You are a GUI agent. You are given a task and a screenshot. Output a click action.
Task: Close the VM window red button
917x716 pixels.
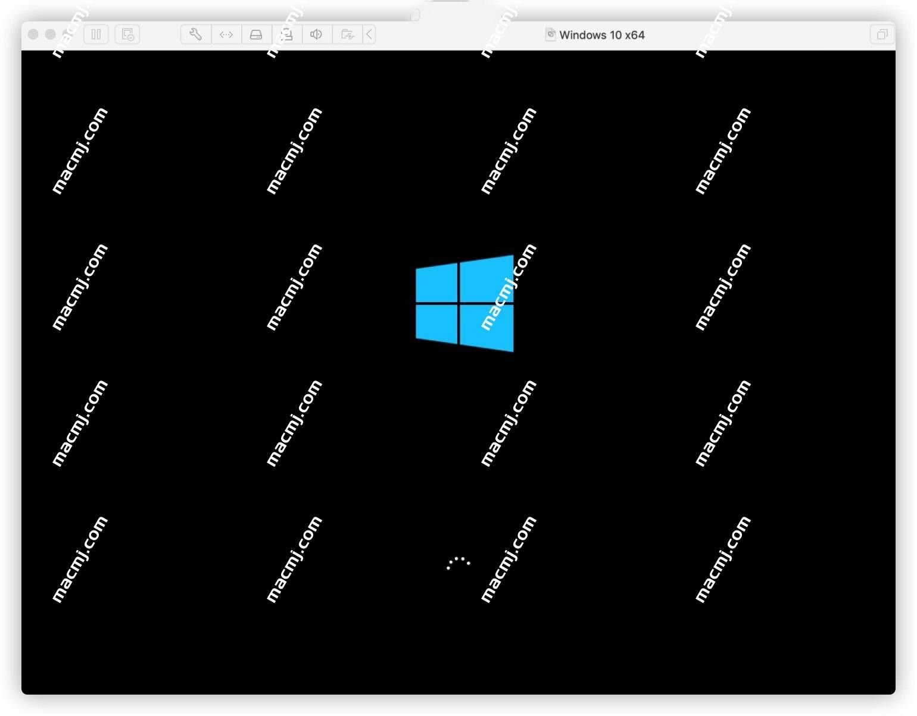point(33,34)
